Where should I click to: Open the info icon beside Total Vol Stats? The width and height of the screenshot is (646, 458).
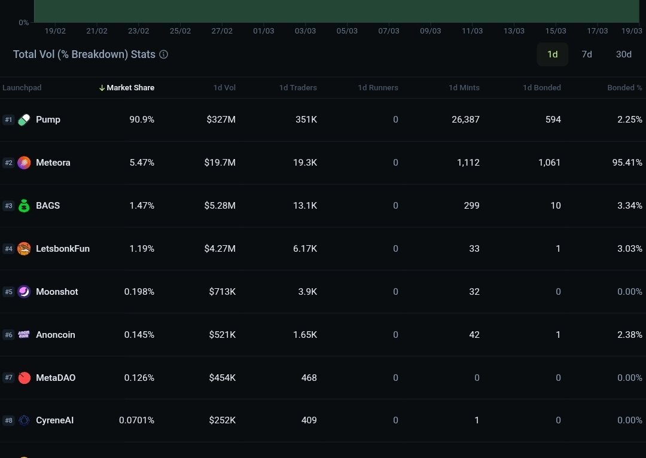(163, 54)
